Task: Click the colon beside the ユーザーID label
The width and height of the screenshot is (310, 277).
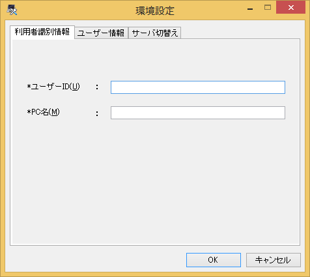Action: (x=97, y=87)
